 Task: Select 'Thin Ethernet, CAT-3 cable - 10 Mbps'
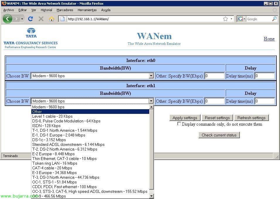[90, 158]
